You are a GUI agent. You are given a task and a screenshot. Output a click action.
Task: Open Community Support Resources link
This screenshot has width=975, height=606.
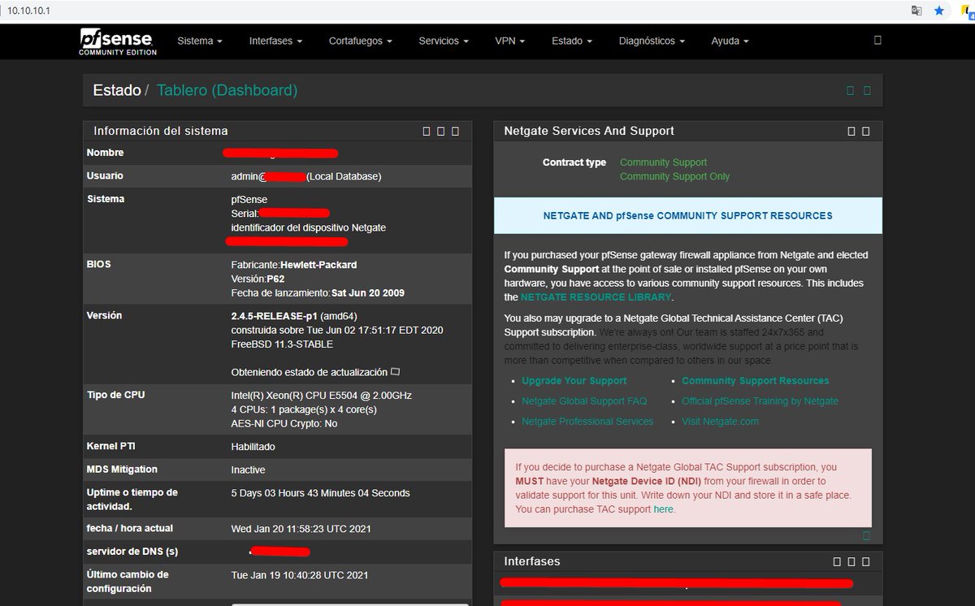pos(756,381)
